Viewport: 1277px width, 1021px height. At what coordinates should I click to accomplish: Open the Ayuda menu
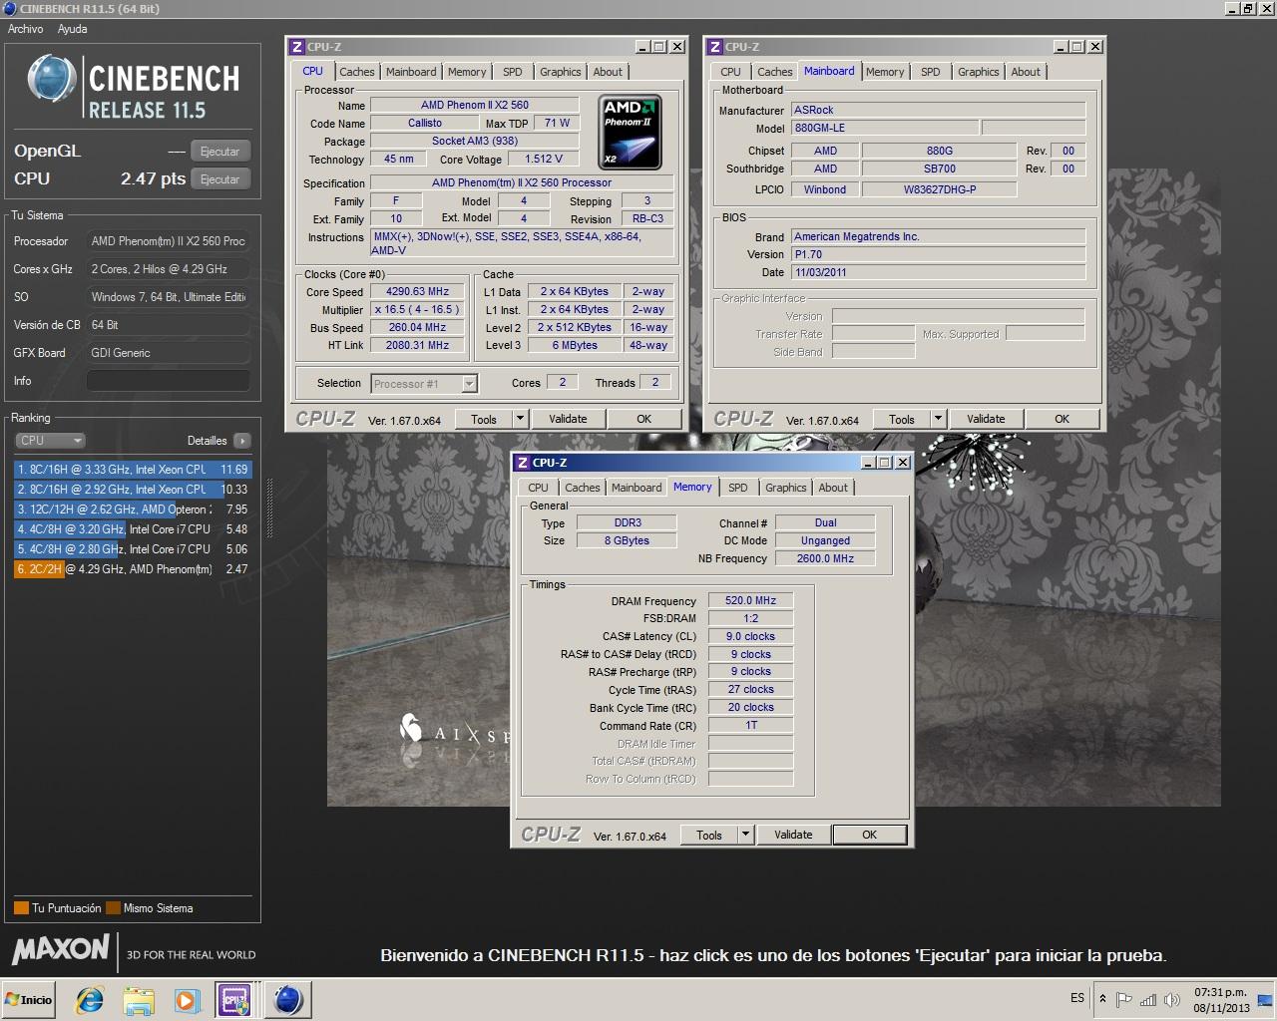pos(72,29)
